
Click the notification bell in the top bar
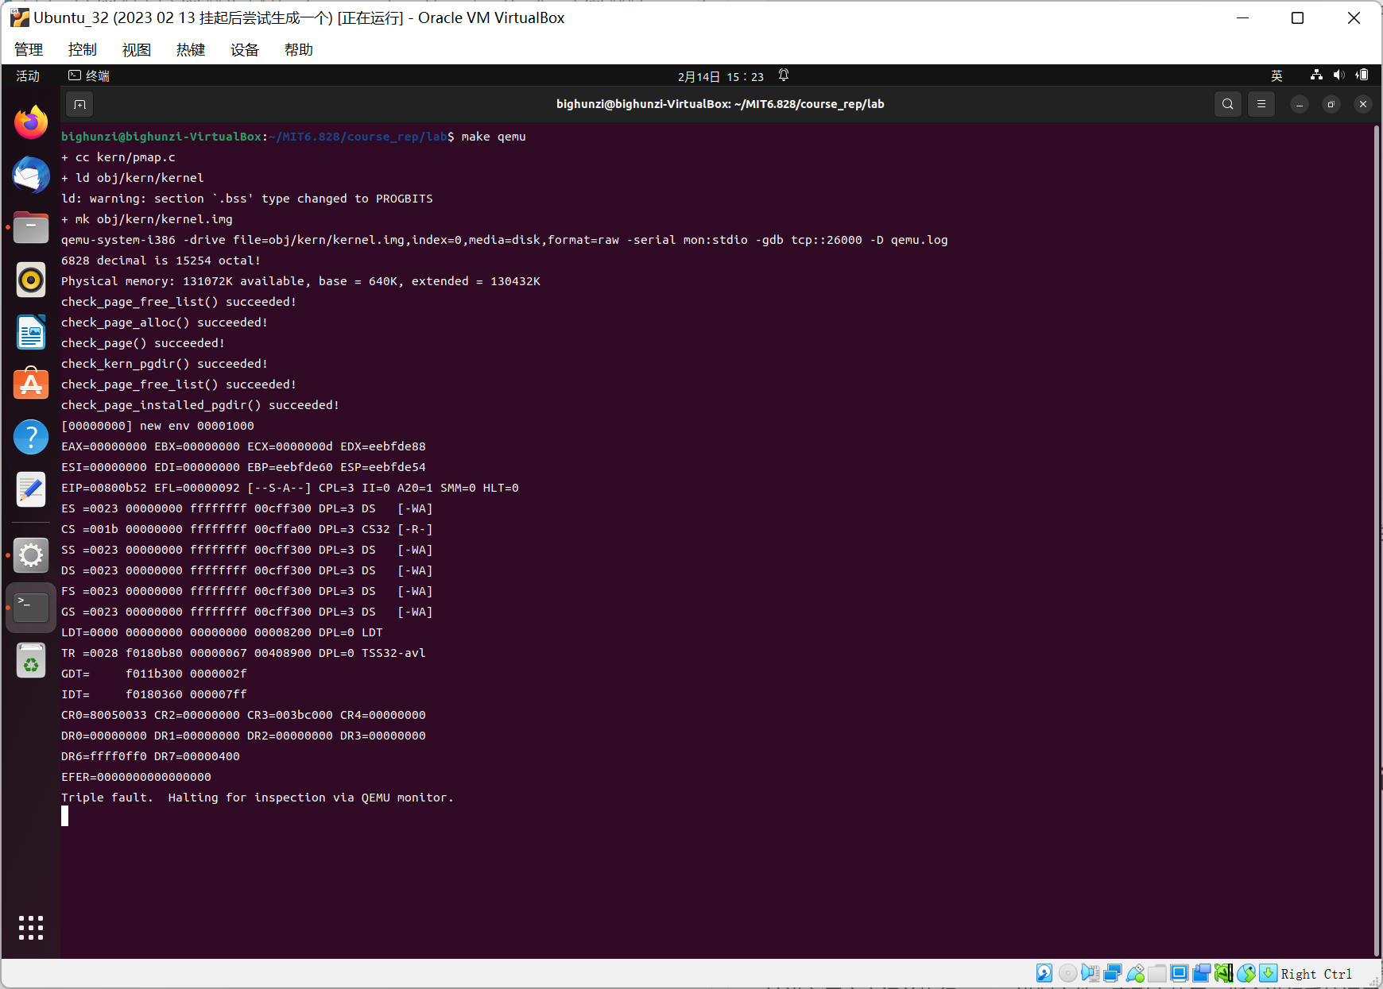coord(784,75)
